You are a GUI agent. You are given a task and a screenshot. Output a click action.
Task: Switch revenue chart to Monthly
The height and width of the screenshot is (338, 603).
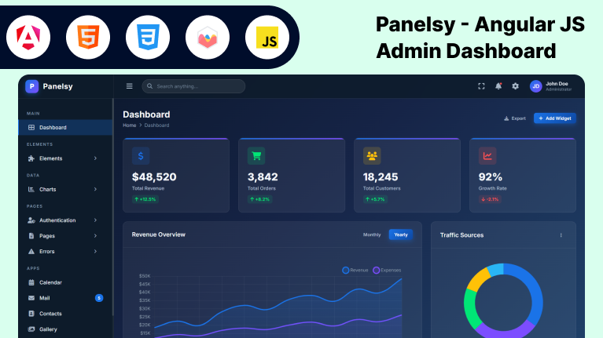click(372, 234)
